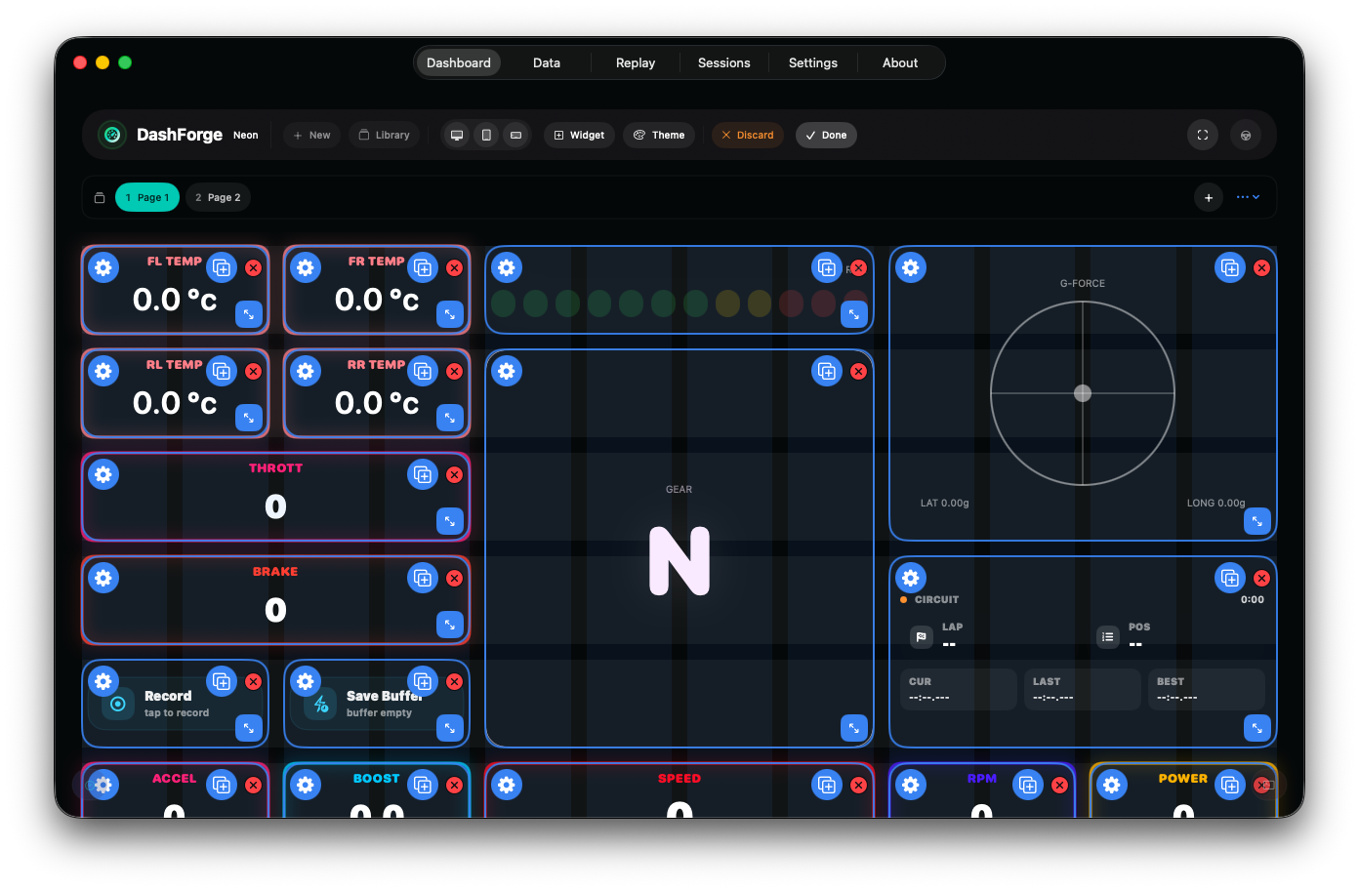The height and width of the screenshot is (890, 1359).
Task: Open settings gear on FR TEMP widget
Action: point(306,267)
